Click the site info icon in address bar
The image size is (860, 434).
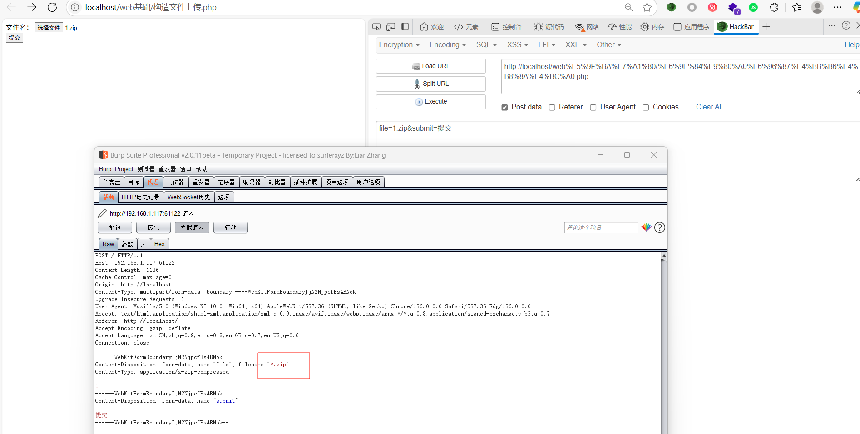click(x=75, y=7)
